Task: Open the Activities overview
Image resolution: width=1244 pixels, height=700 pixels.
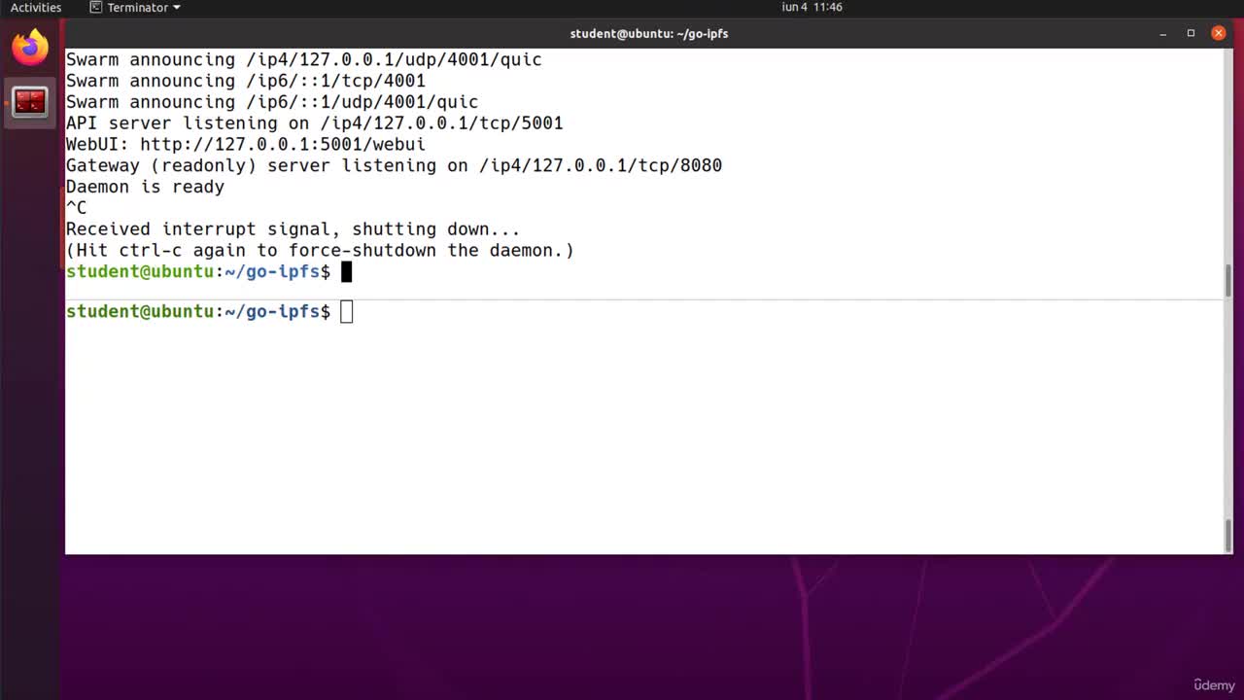Action: tap(36, 7)
